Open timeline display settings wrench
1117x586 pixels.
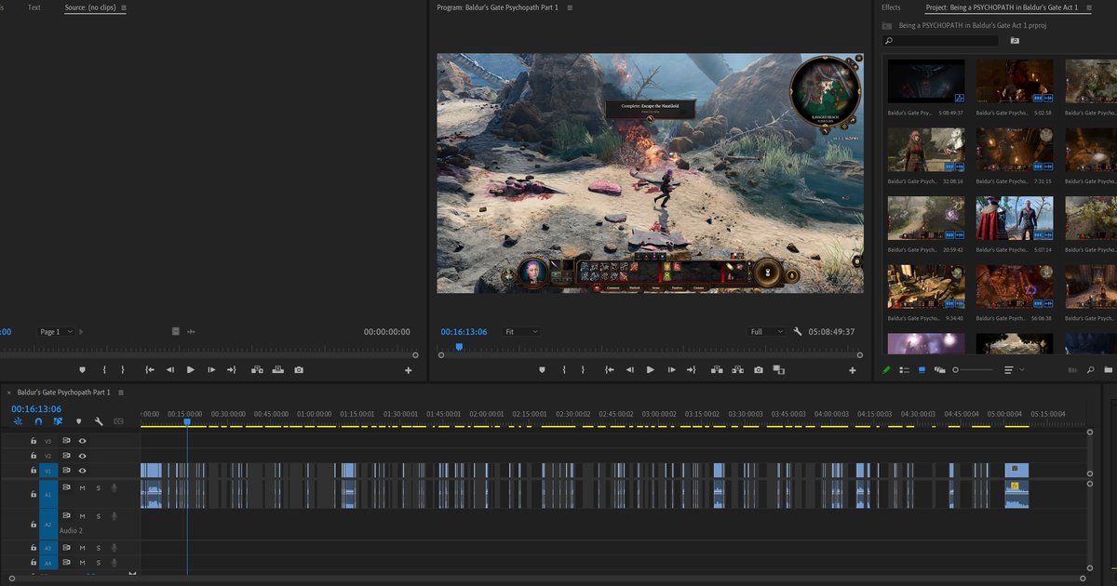click(99, 421)
